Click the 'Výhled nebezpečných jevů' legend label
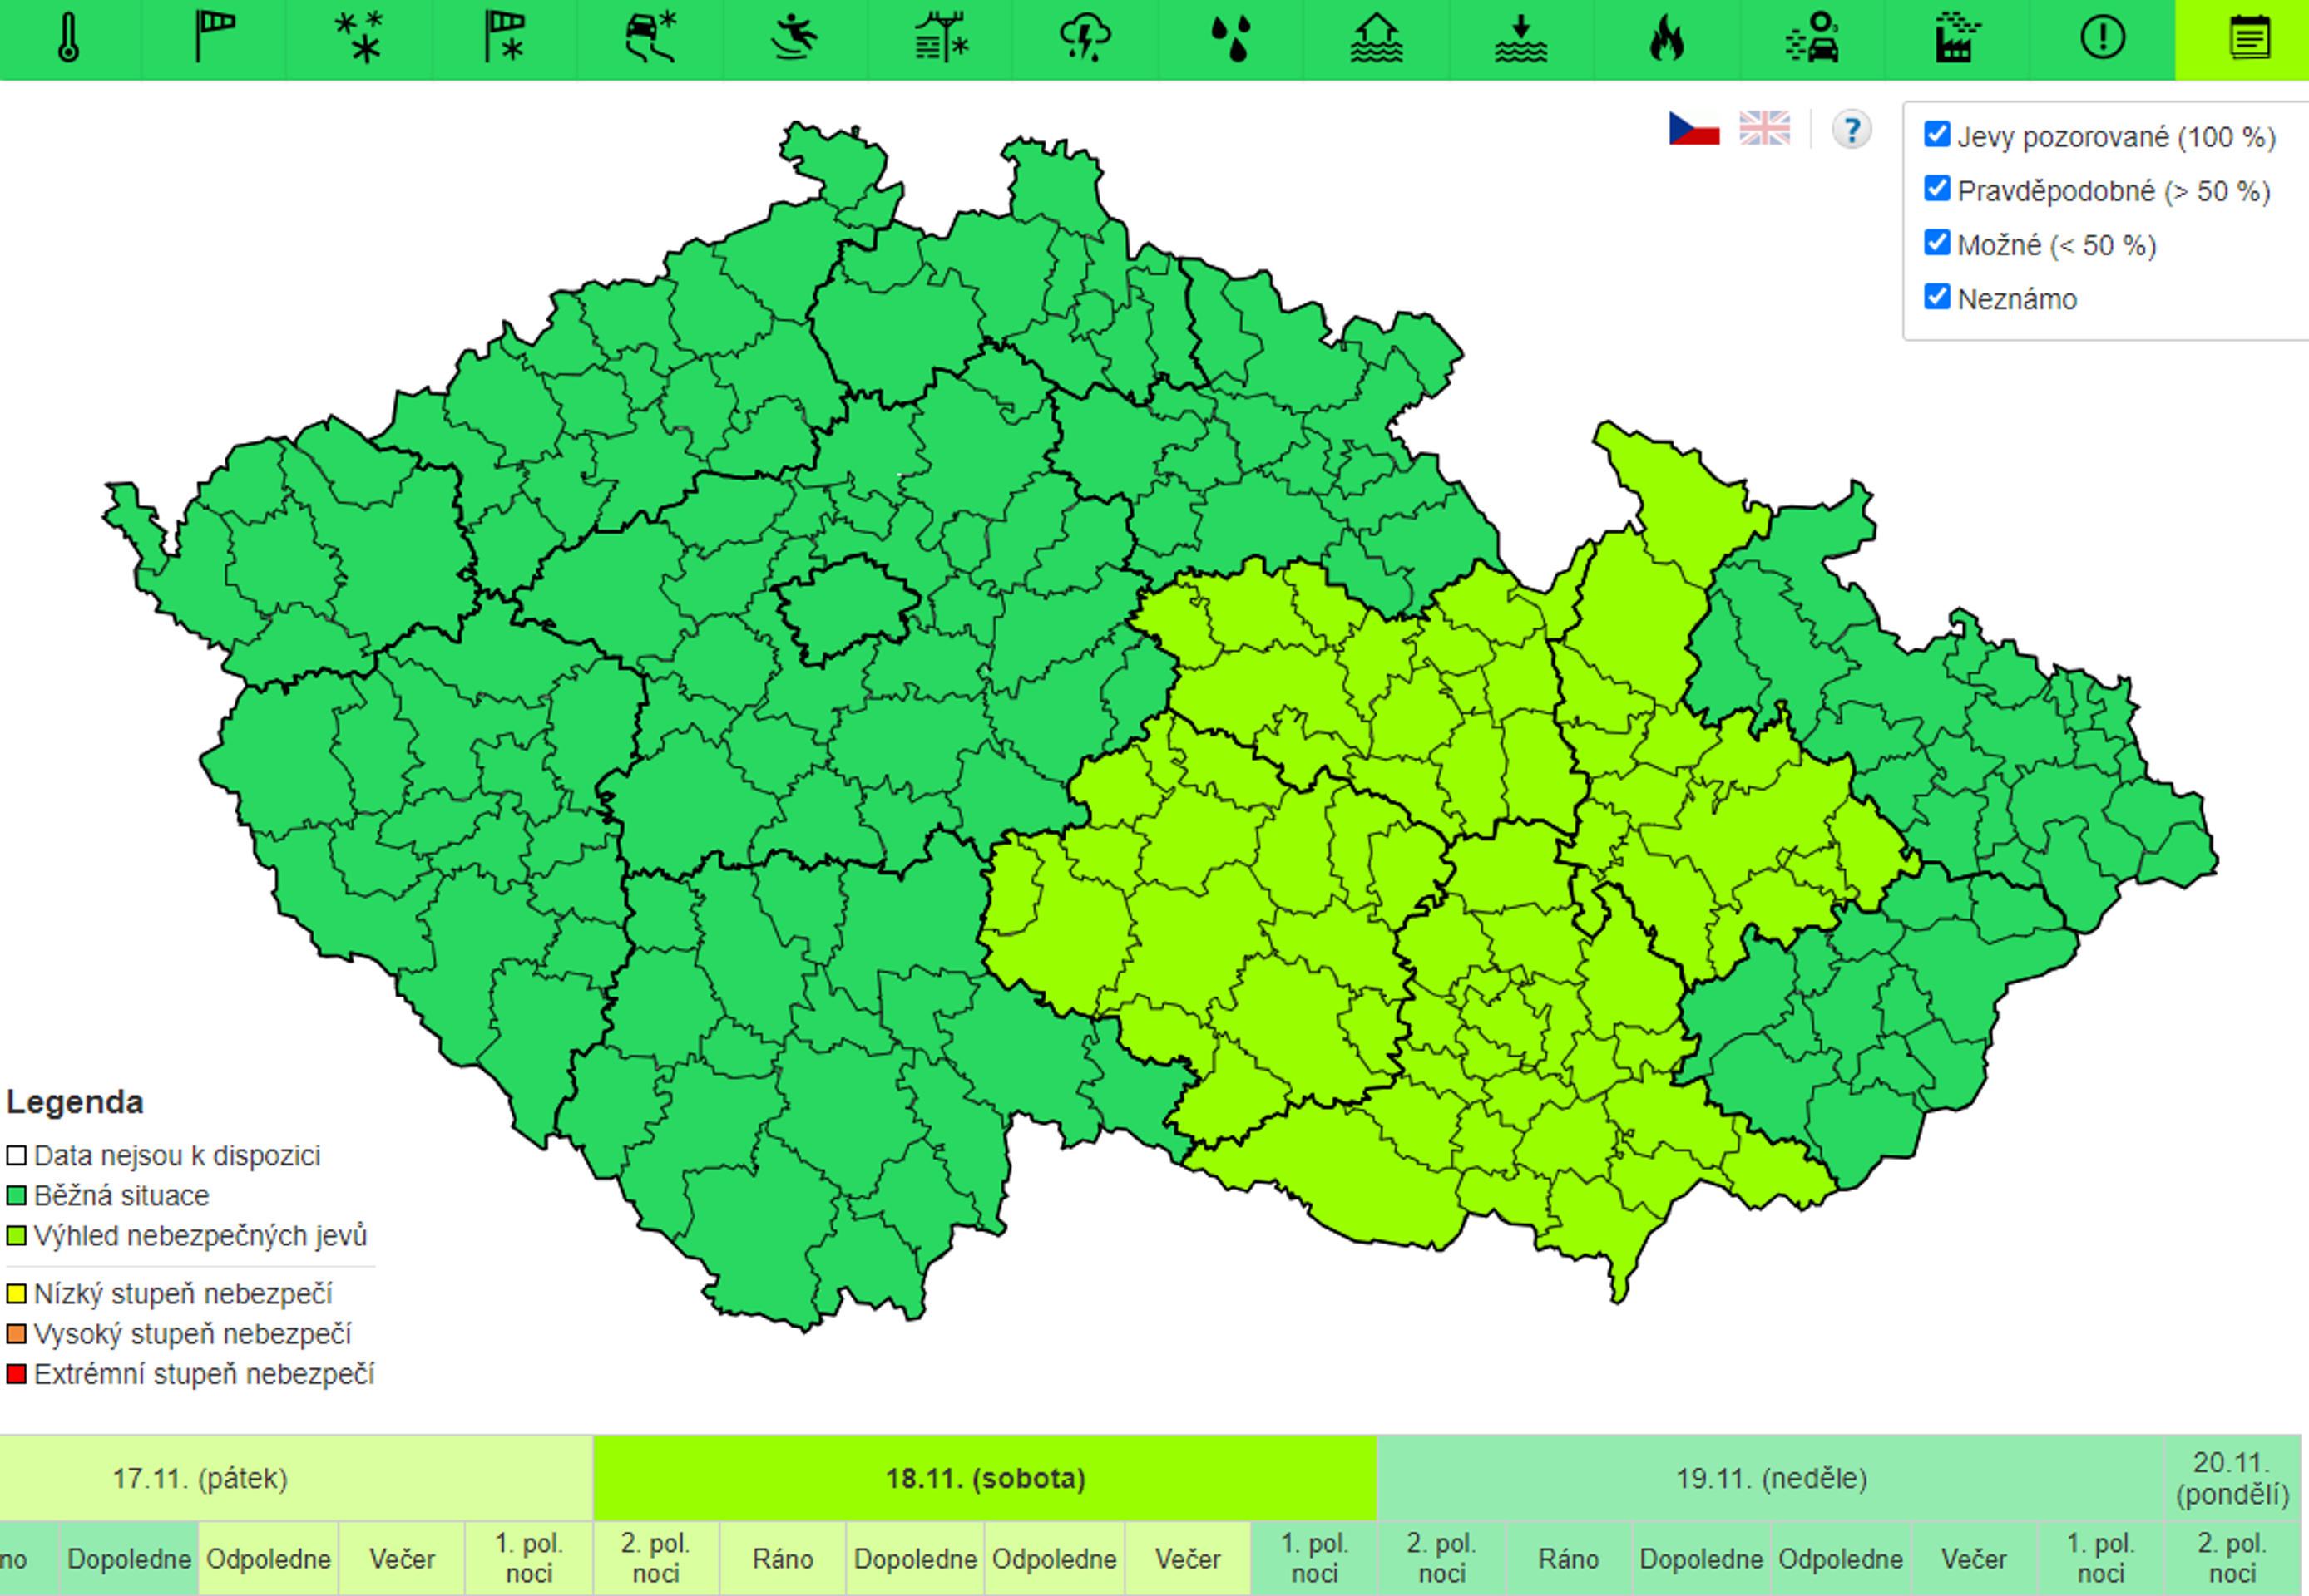The image size is (2309, 1596). click(x=200, y=1236)
